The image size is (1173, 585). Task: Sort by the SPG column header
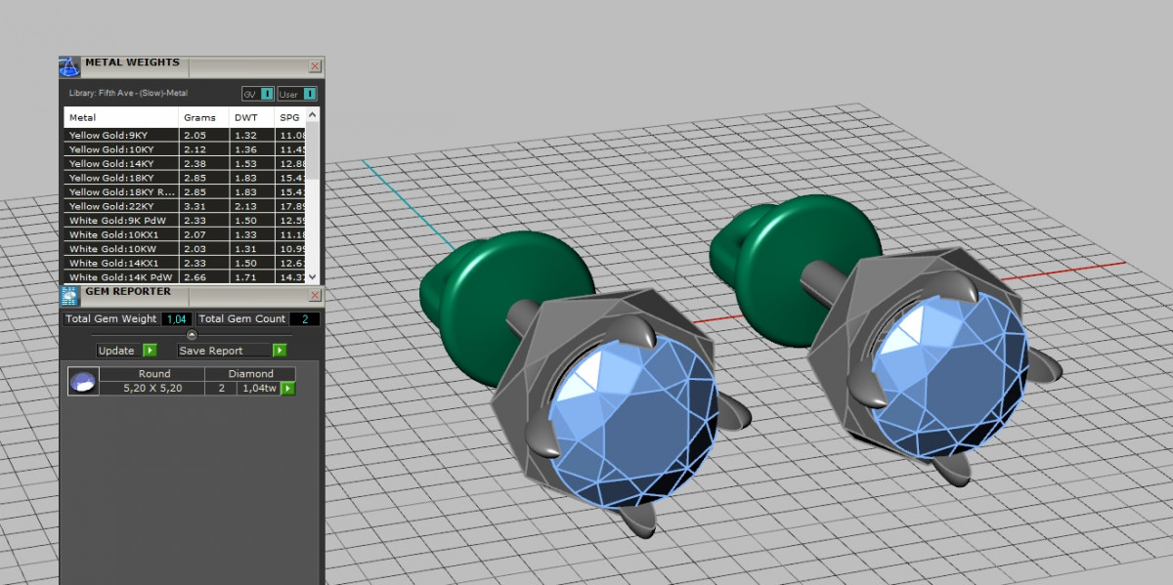[290, 117]
